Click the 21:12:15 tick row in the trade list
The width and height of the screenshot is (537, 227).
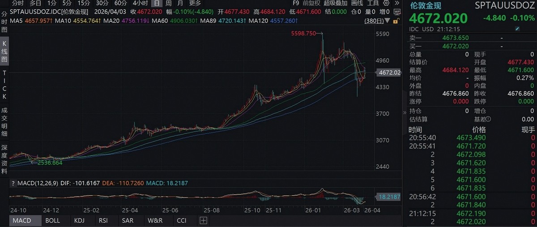tap(472, 214)
